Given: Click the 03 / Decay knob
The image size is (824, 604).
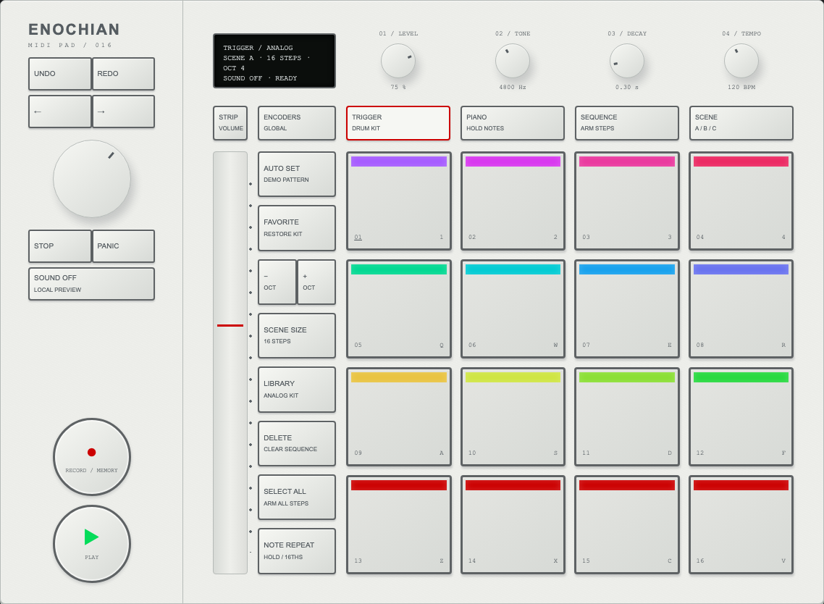Looking at the screenshot, I should pos(627,61).
